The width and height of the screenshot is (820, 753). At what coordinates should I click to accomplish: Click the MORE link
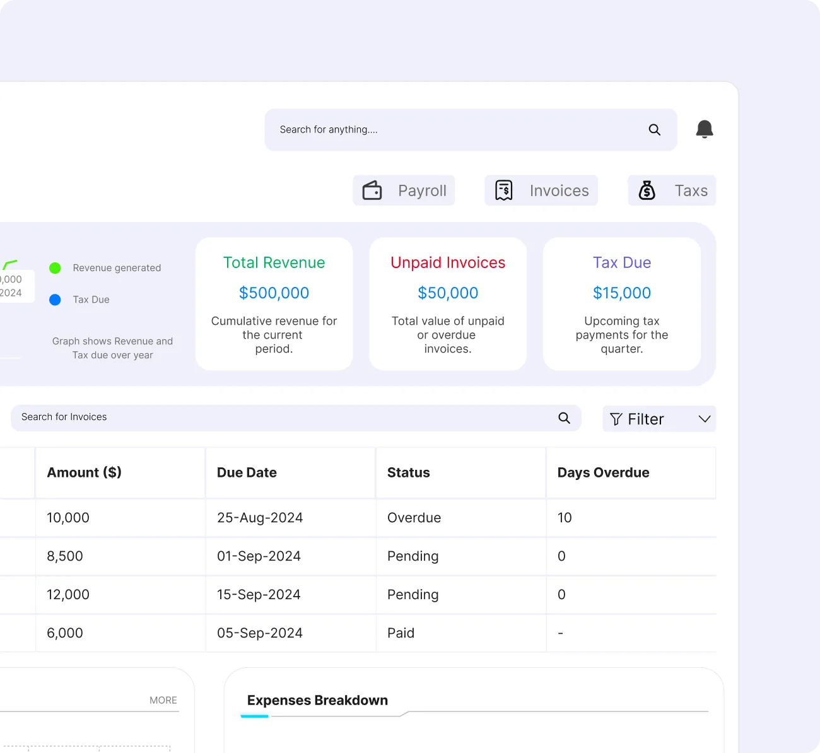coord(163,700)
